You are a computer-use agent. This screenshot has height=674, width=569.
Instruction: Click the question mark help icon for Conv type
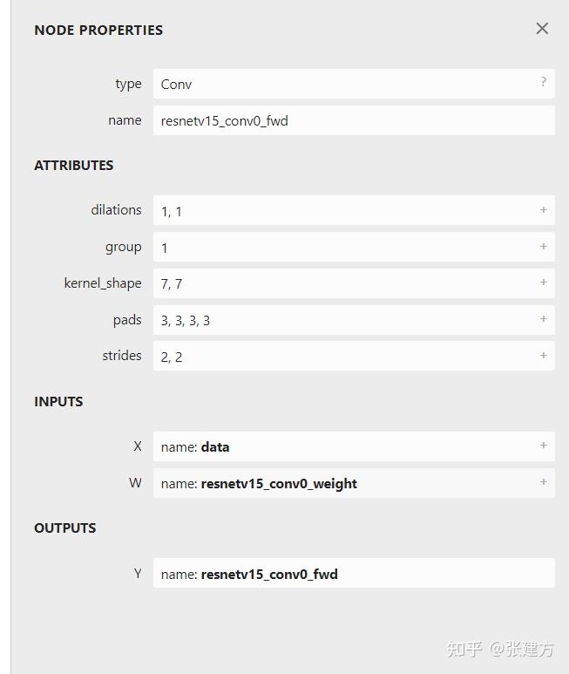click(543, 82)
